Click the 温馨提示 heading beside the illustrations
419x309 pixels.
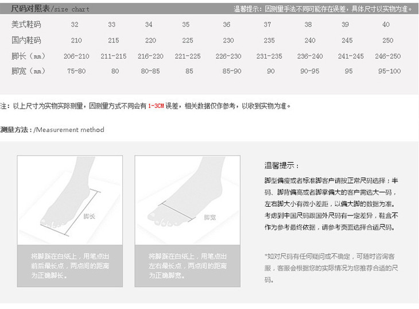click(281, 165)
